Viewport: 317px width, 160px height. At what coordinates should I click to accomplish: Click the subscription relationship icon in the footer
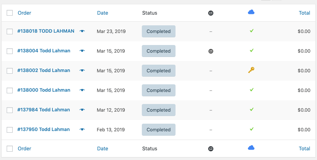pos(211,149)
